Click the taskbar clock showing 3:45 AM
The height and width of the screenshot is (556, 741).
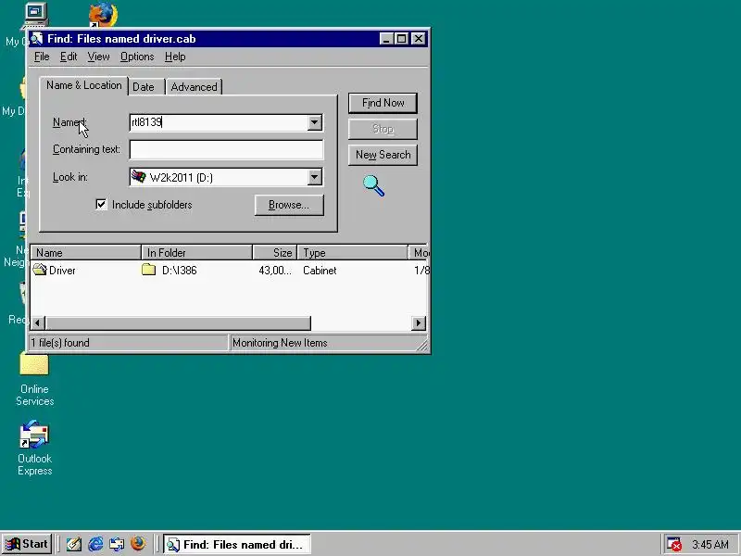pyautogui.click(x=710, y=545)
